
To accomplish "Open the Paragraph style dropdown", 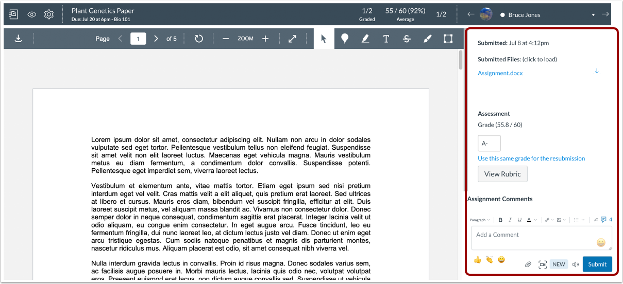I will (480, 220).
